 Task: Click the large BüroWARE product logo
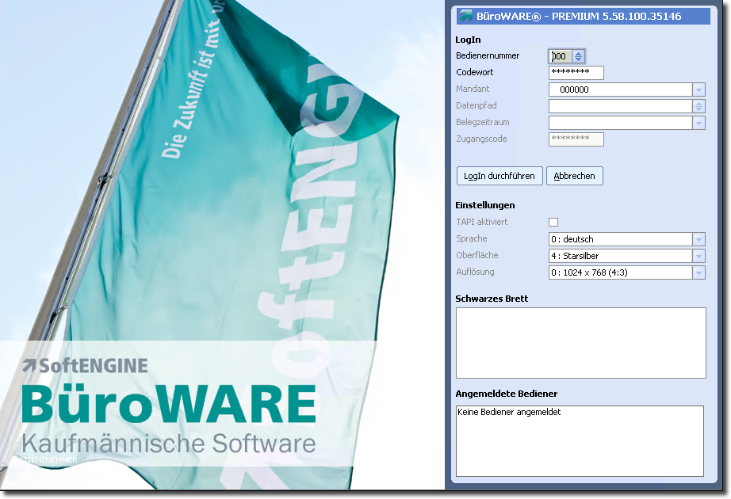pyautogui.click(x=168, y=404)
